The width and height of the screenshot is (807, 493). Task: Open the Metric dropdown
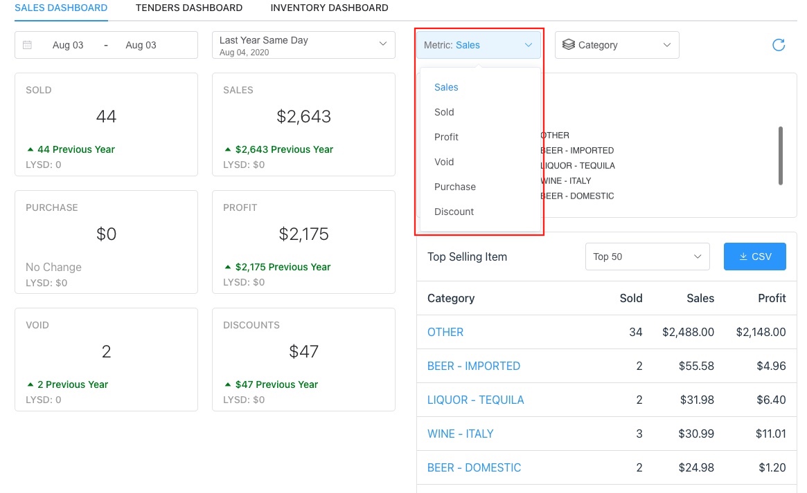(478, 45)
